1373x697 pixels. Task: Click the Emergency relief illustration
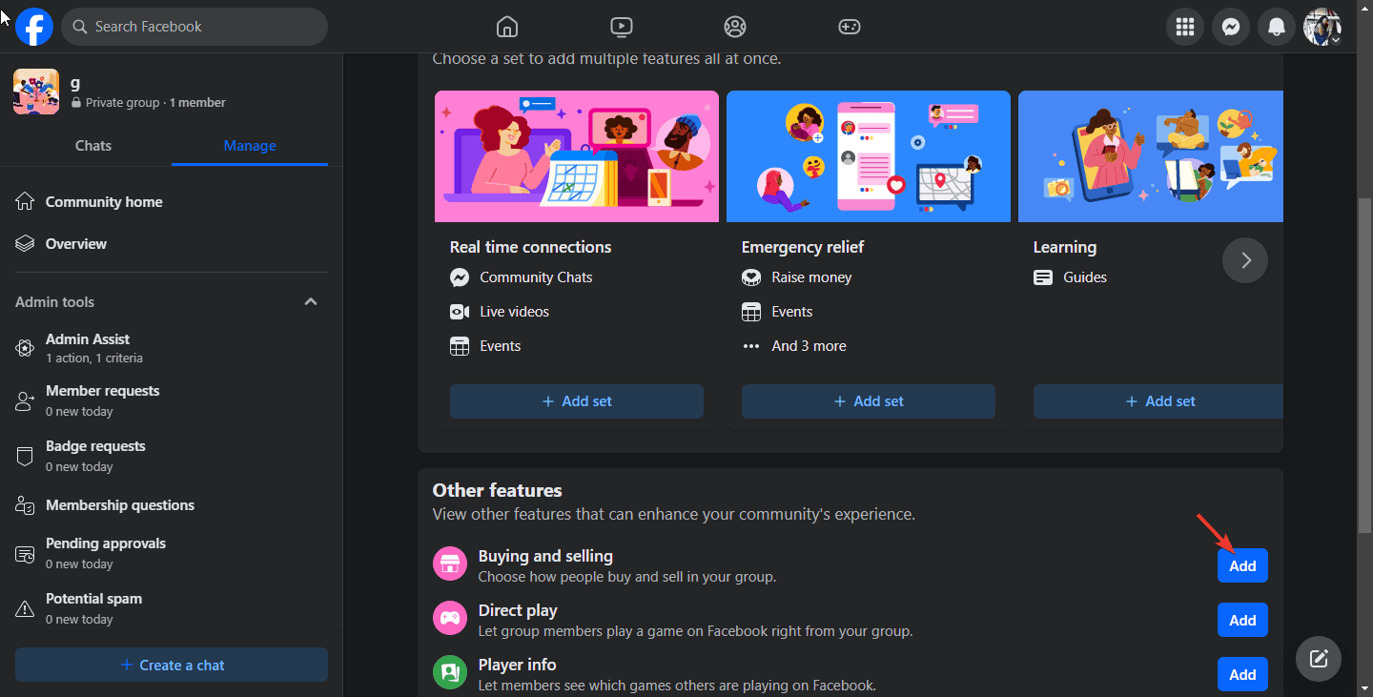click(869, 156)
